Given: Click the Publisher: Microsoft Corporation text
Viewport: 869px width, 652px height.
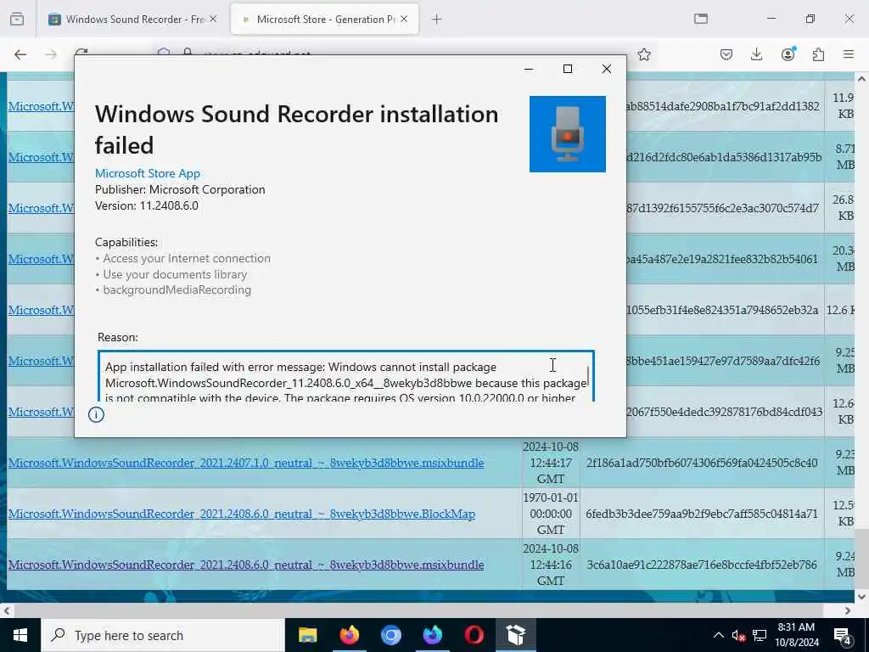Looking at the screenshot, I should [180, 189].
